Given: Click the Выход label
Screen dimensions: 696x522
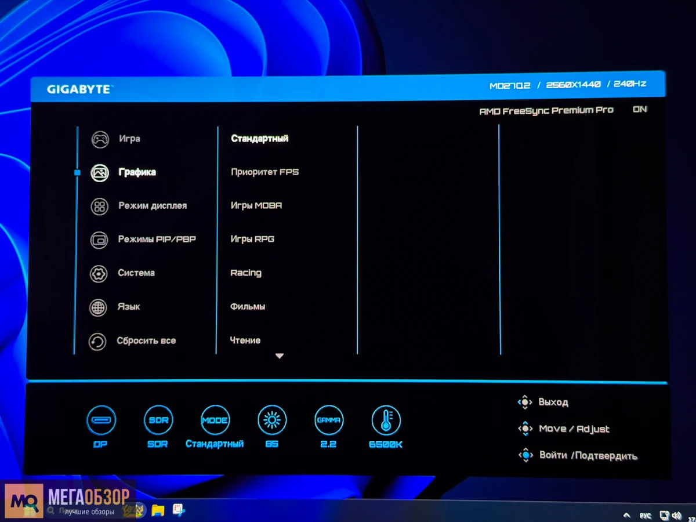Looking at the screenshot, I should [553, 402].
